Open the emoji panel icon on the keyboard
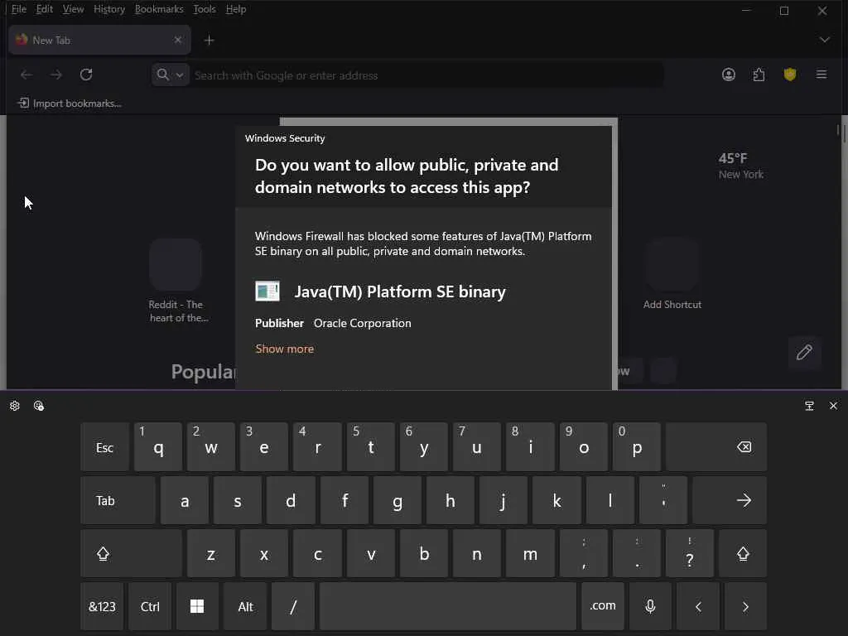The width and height of the screenshot is (848, 636). point(38,406)
